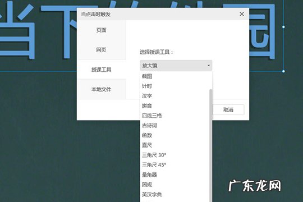
Task: Pick 拼音 in the dropdown list
Action: (x=175, y=105)
